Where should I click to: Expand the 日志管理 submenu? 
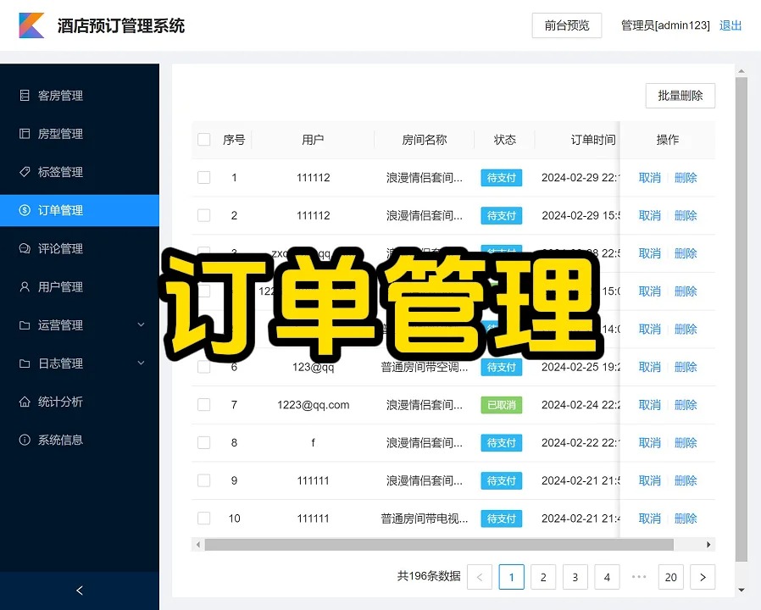(x=141, y=363)
